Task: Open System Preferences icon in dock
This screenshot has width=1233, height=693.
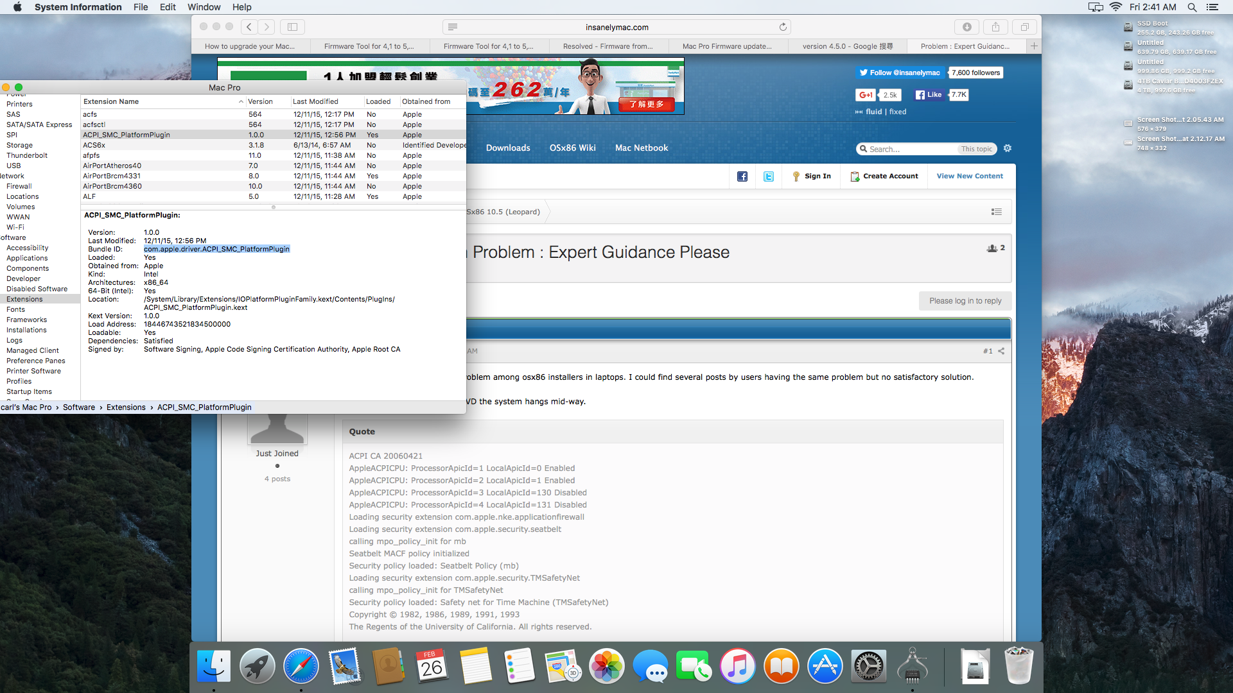Action: (869, 667)
